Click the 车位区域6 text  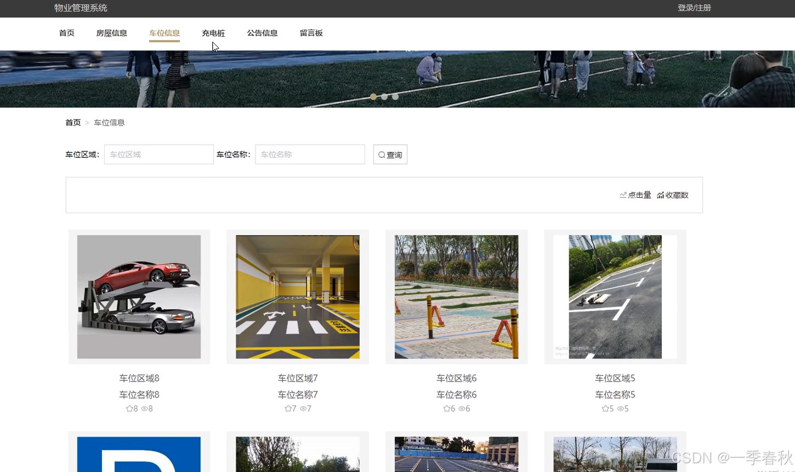pos(457,378)
